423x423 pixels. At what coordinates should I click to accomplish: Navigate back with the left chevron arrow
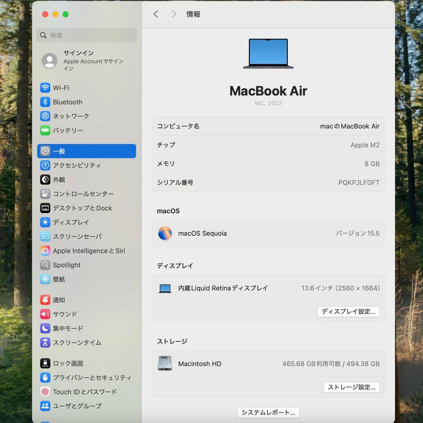point(155,14)
